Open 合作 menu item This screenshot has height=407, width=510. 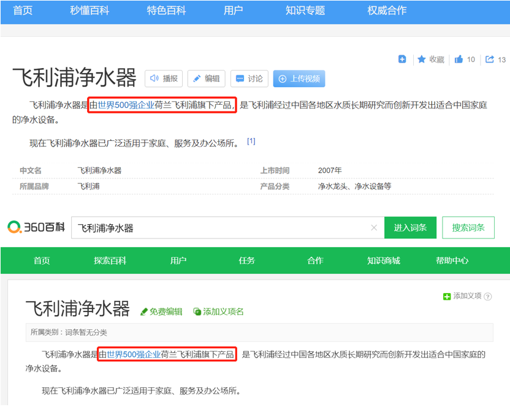point(316,261)
